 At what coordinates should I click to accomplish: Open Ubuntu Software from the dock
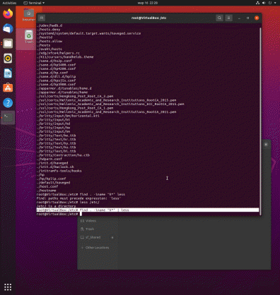[x=8, y=88]
